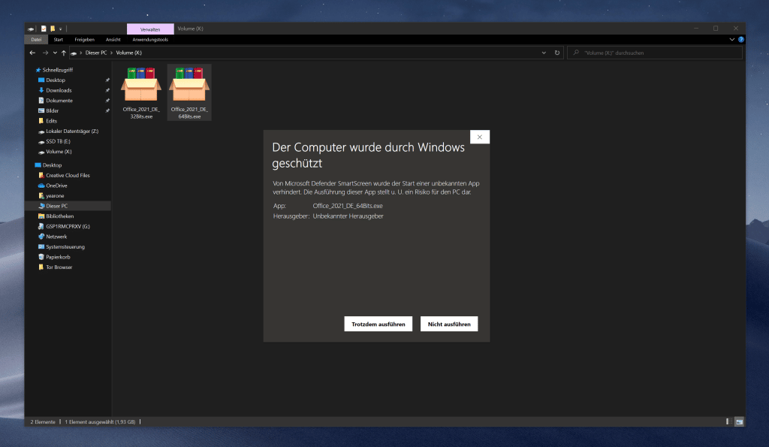Click the Properties icon in quick access toolbar
This screenshot has width=769, height=447.
44,29
